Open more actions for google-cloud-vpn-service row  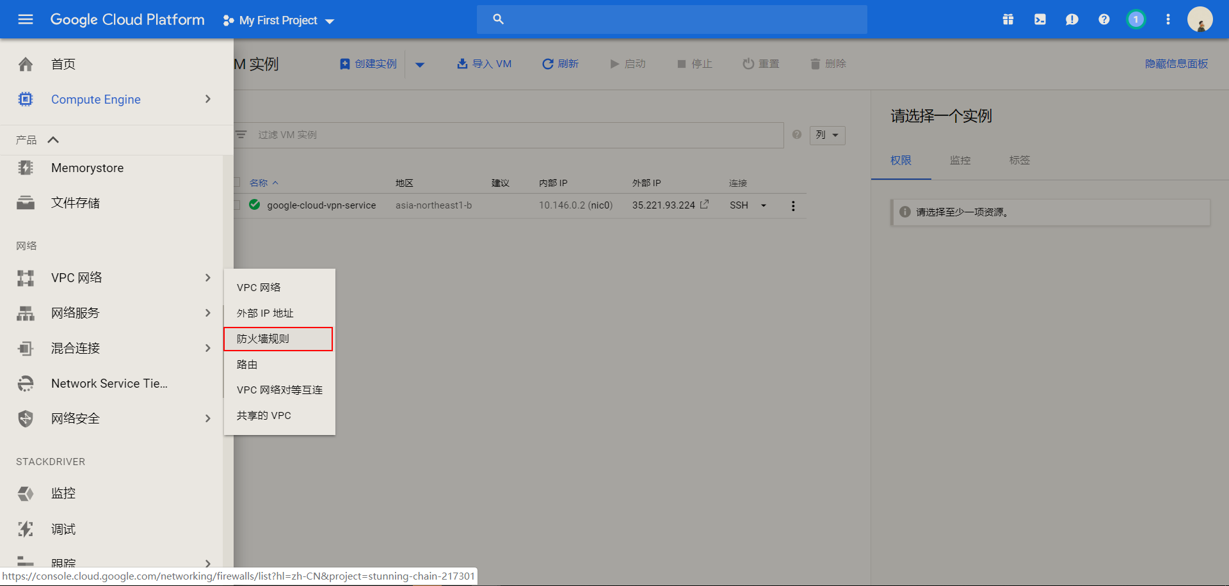tap(793, 205)
